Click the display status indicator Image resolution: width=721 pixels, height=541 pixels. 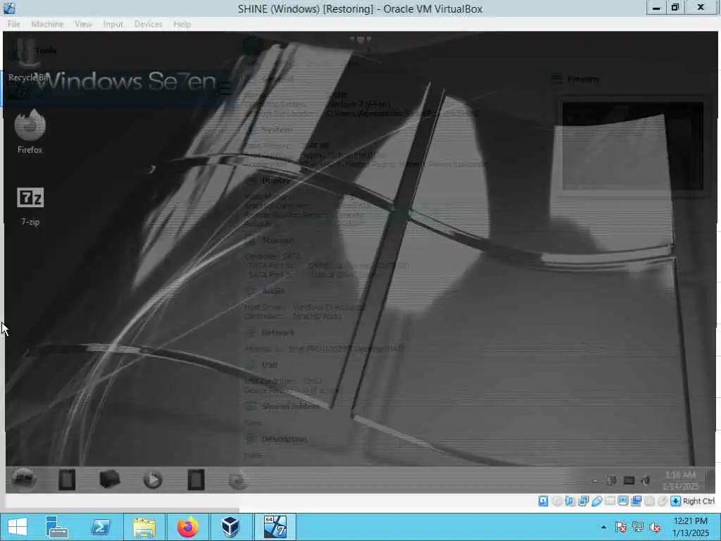(623, 501)
